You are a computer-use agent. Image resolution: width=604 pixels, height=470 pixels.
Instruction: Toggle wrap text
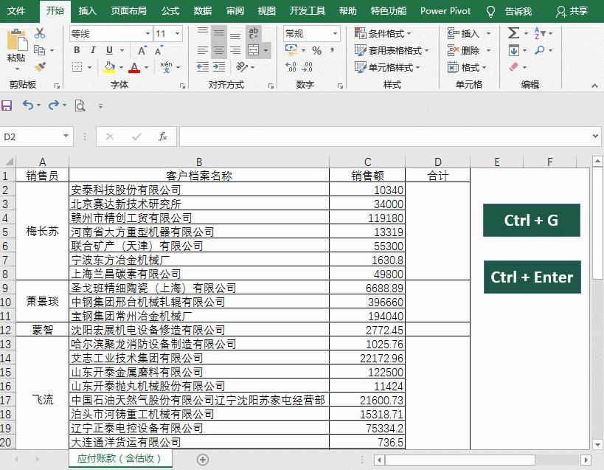(254, 32)
